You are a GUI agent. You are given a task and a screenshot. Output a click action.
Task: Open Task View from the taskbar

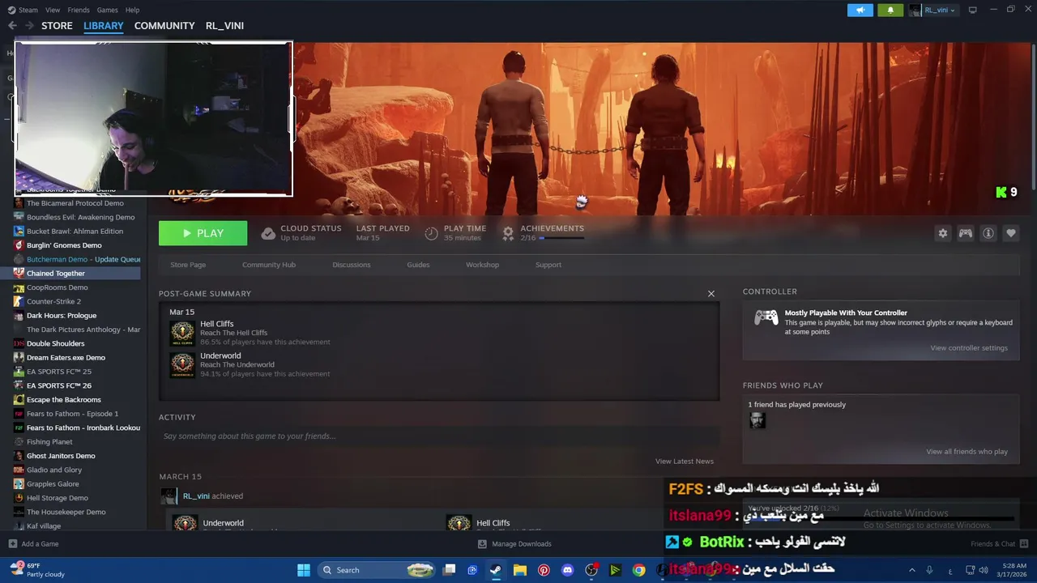tap(450, 570)
